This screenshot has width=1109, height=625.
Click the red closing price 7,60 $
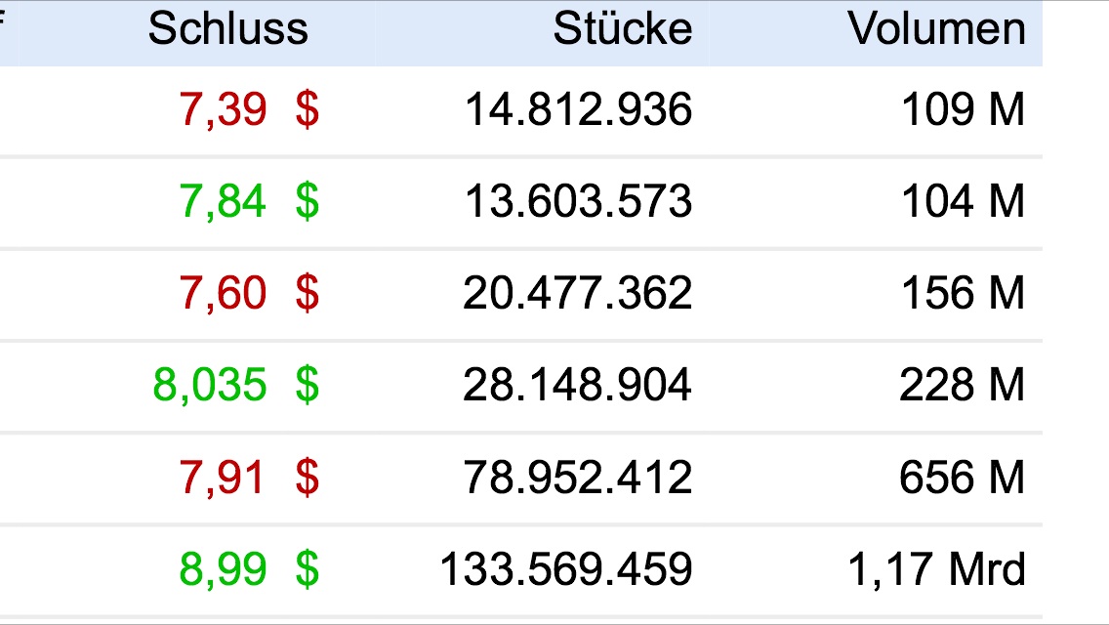[250, 294]
